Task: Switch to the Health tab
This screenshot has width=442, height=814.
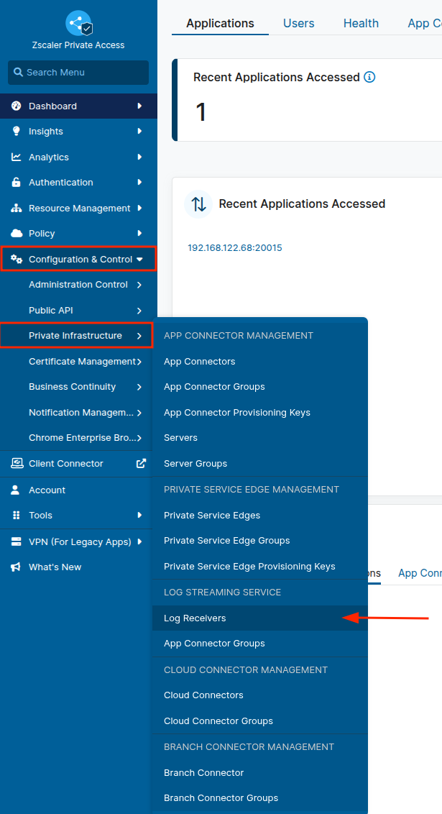Action: (361, 23)
